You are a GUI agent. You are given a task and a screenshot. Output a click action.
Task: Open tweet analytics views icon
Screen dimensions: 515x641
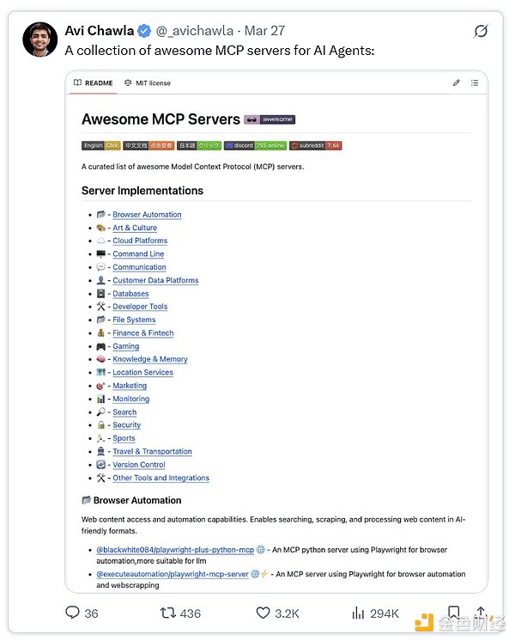359,613
